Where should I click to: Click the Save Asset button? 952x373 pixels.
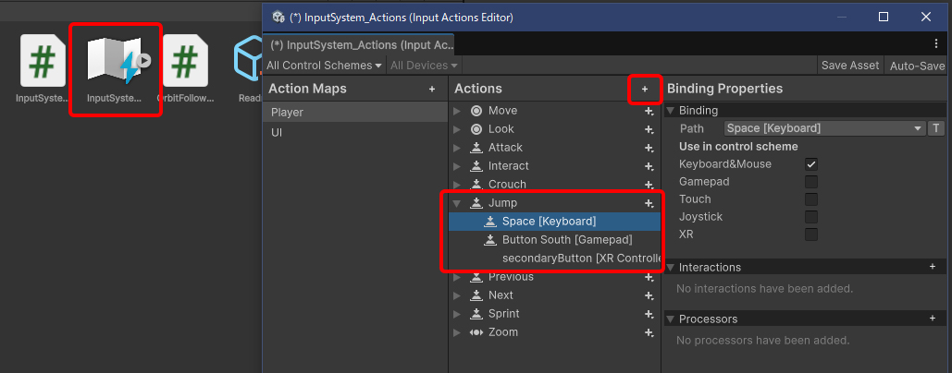pyautogui.click(x=850, y=66)
